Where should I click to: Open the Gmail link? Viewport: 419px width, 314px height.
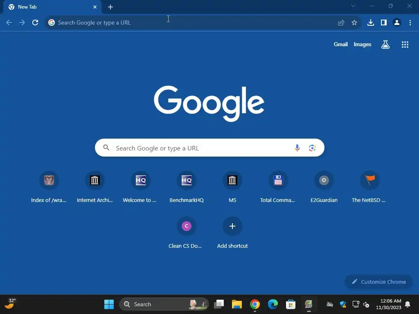341,44
